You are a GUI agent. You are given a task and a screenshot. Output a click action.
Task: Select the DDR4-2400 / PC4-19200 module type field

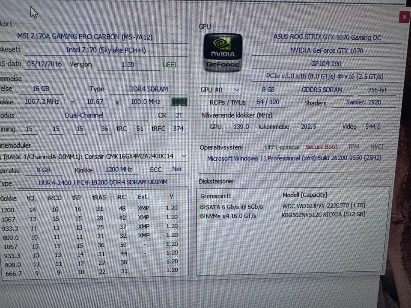pyautogui.click(x=103, y=182)
